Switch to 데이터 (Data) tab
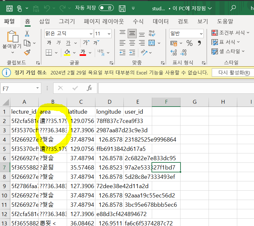 point(161,21)
